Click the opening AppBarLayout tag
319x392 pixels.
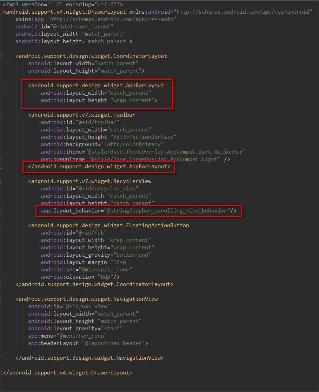(x=96, y=86)
